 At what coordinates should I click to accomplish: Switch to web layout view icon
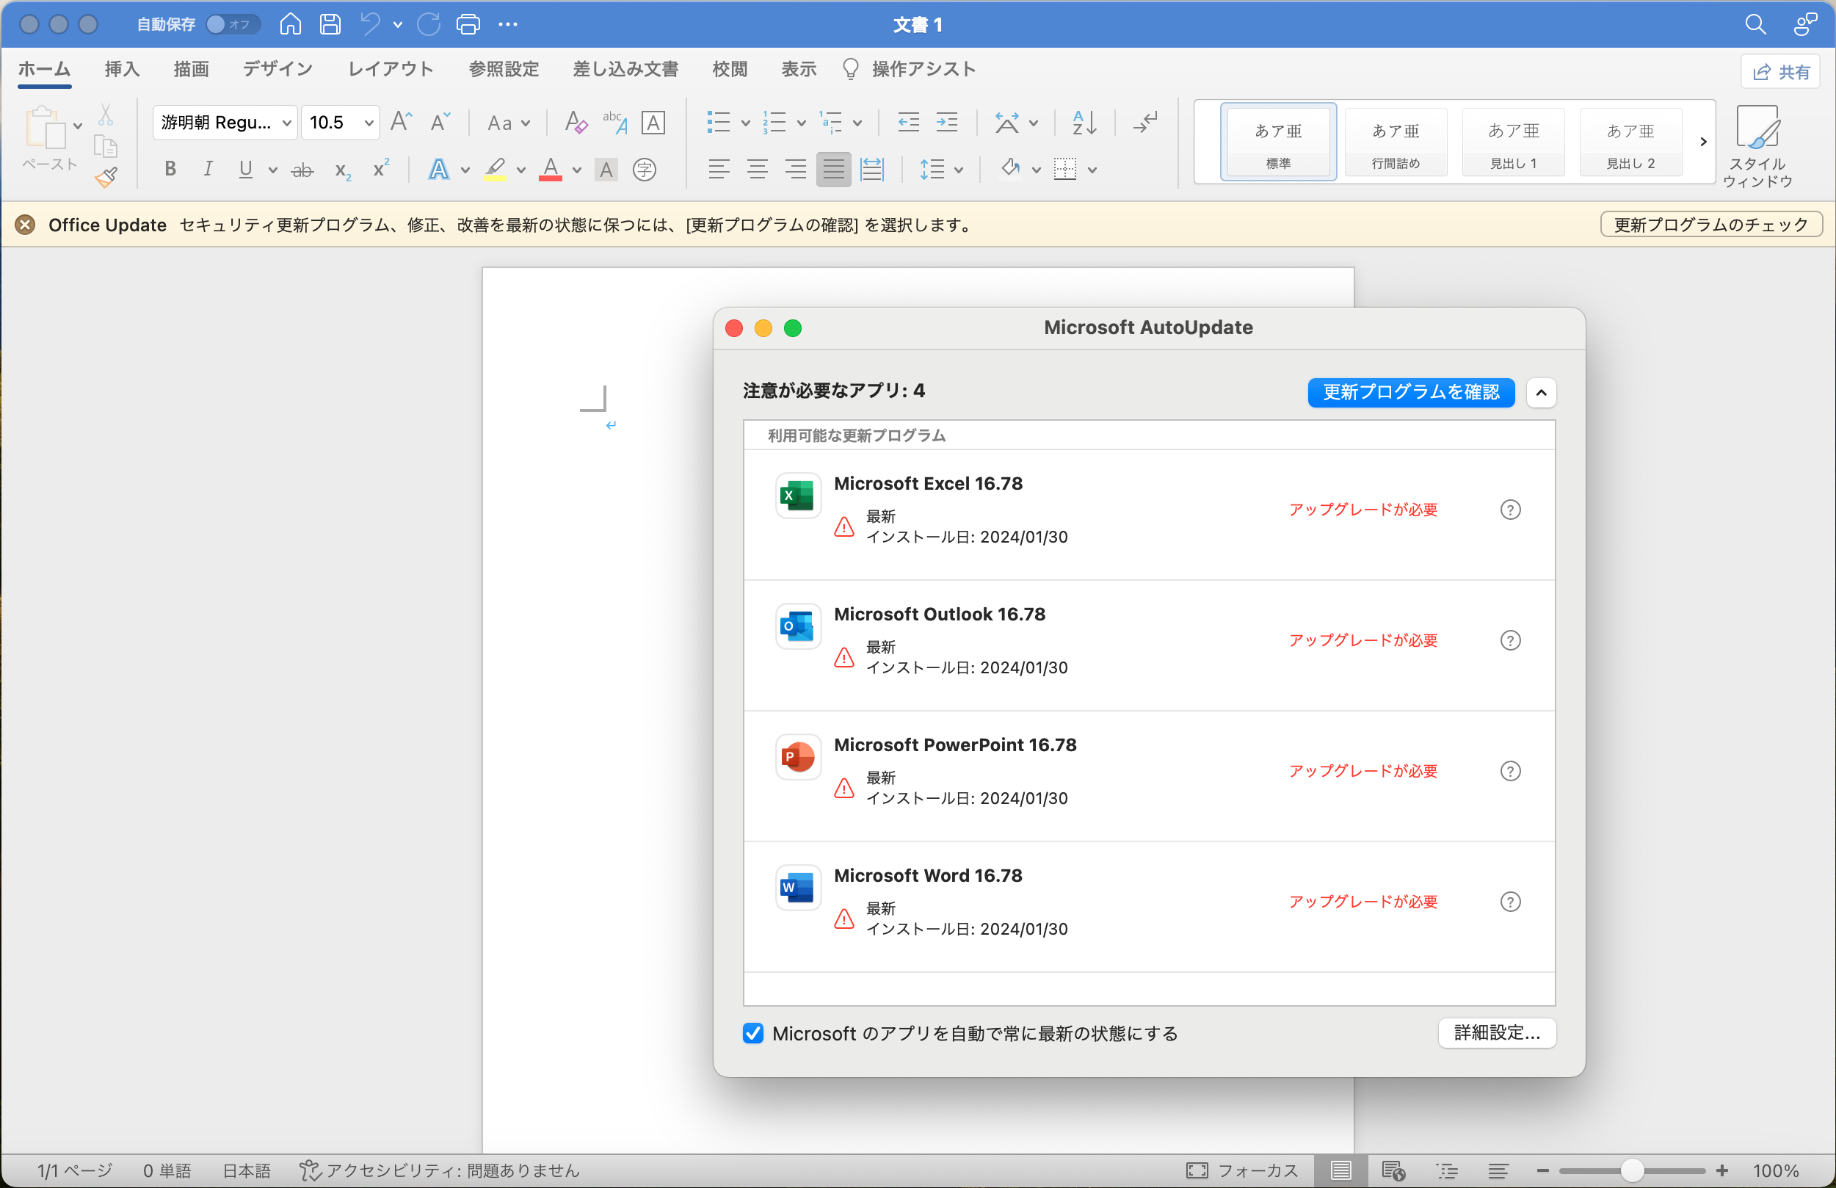point(1393,1170)
